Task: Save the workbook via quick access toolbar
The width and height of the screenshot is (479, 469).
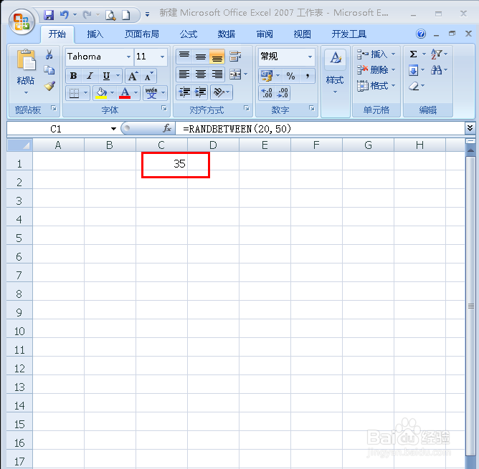Action: pyautogui.click(x=49, y=14)
